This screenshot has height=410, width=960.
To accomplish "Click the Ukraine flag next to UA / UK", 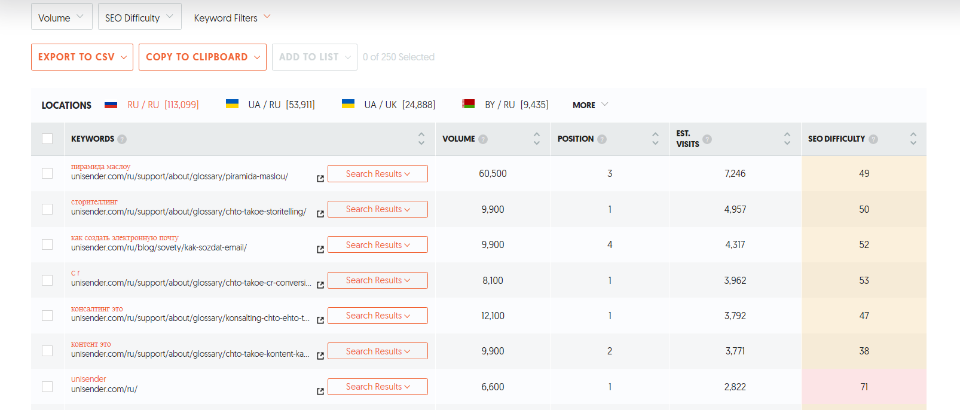I will pyautogui.click(x=348, y=104).
